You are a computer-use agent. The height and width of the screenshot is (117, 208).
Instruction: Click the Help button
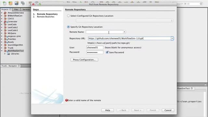click(x=108, y=110)
